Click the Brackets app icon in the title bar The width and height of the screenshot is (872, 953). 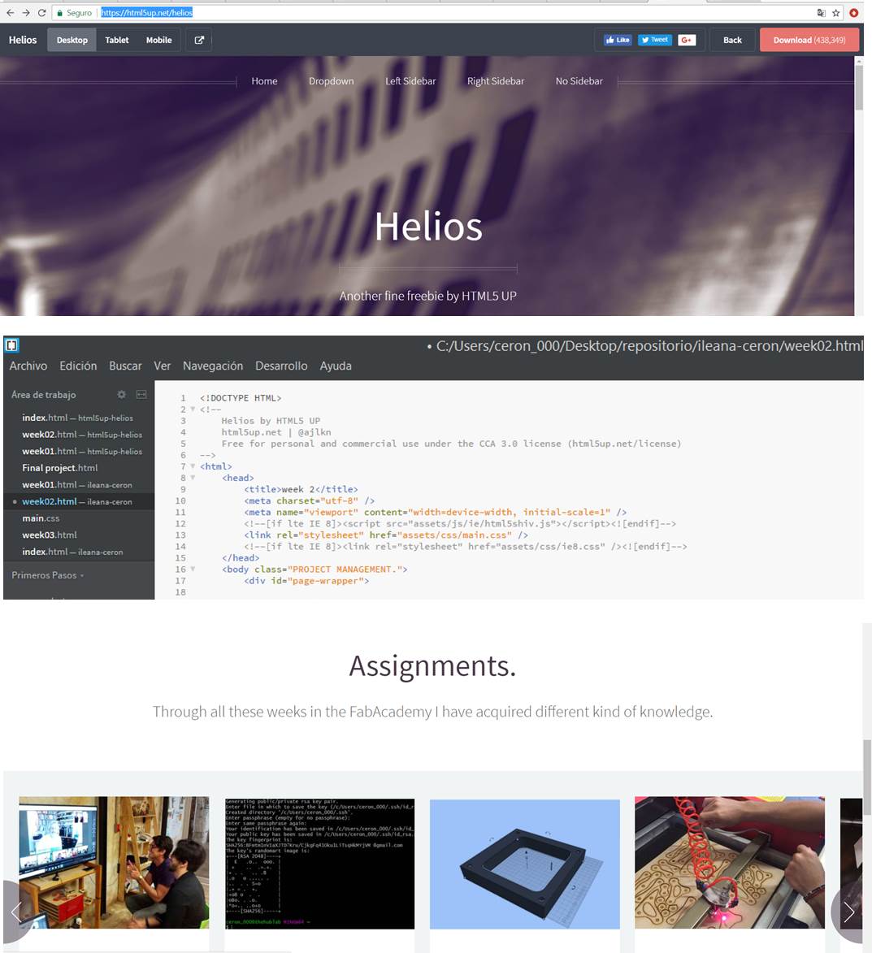(11, 346)
